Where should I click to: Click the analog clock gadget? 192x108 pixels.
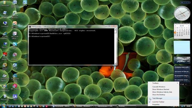coord(182,13)
